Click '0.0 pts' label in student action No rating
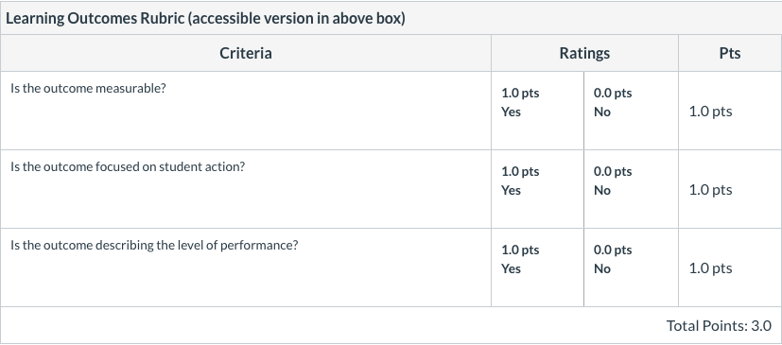782x345 pixels. [613, 171]
